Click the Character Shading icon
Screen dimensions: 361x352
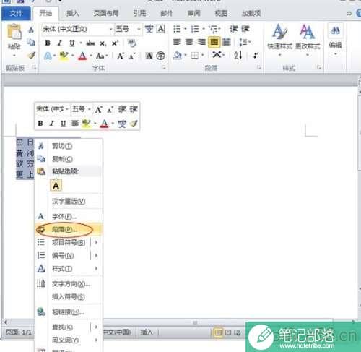tap(149, 56)
